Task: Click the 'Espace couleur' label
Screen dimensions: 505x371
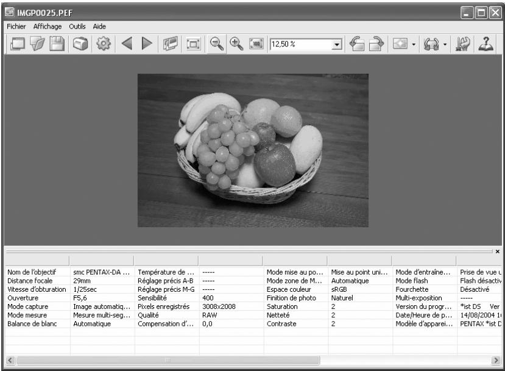Action: (x=289, y=289)
